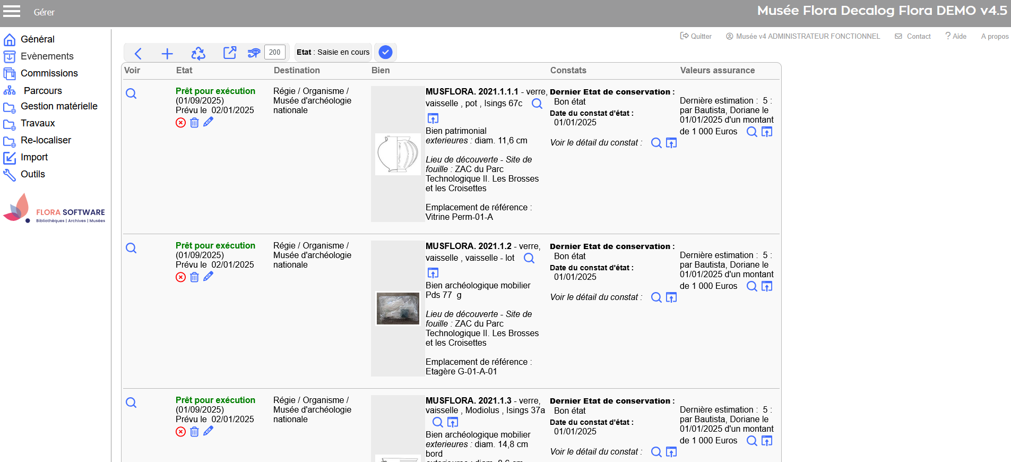Click the blue checkmark validate button
1011x462 pixels.
386,52
